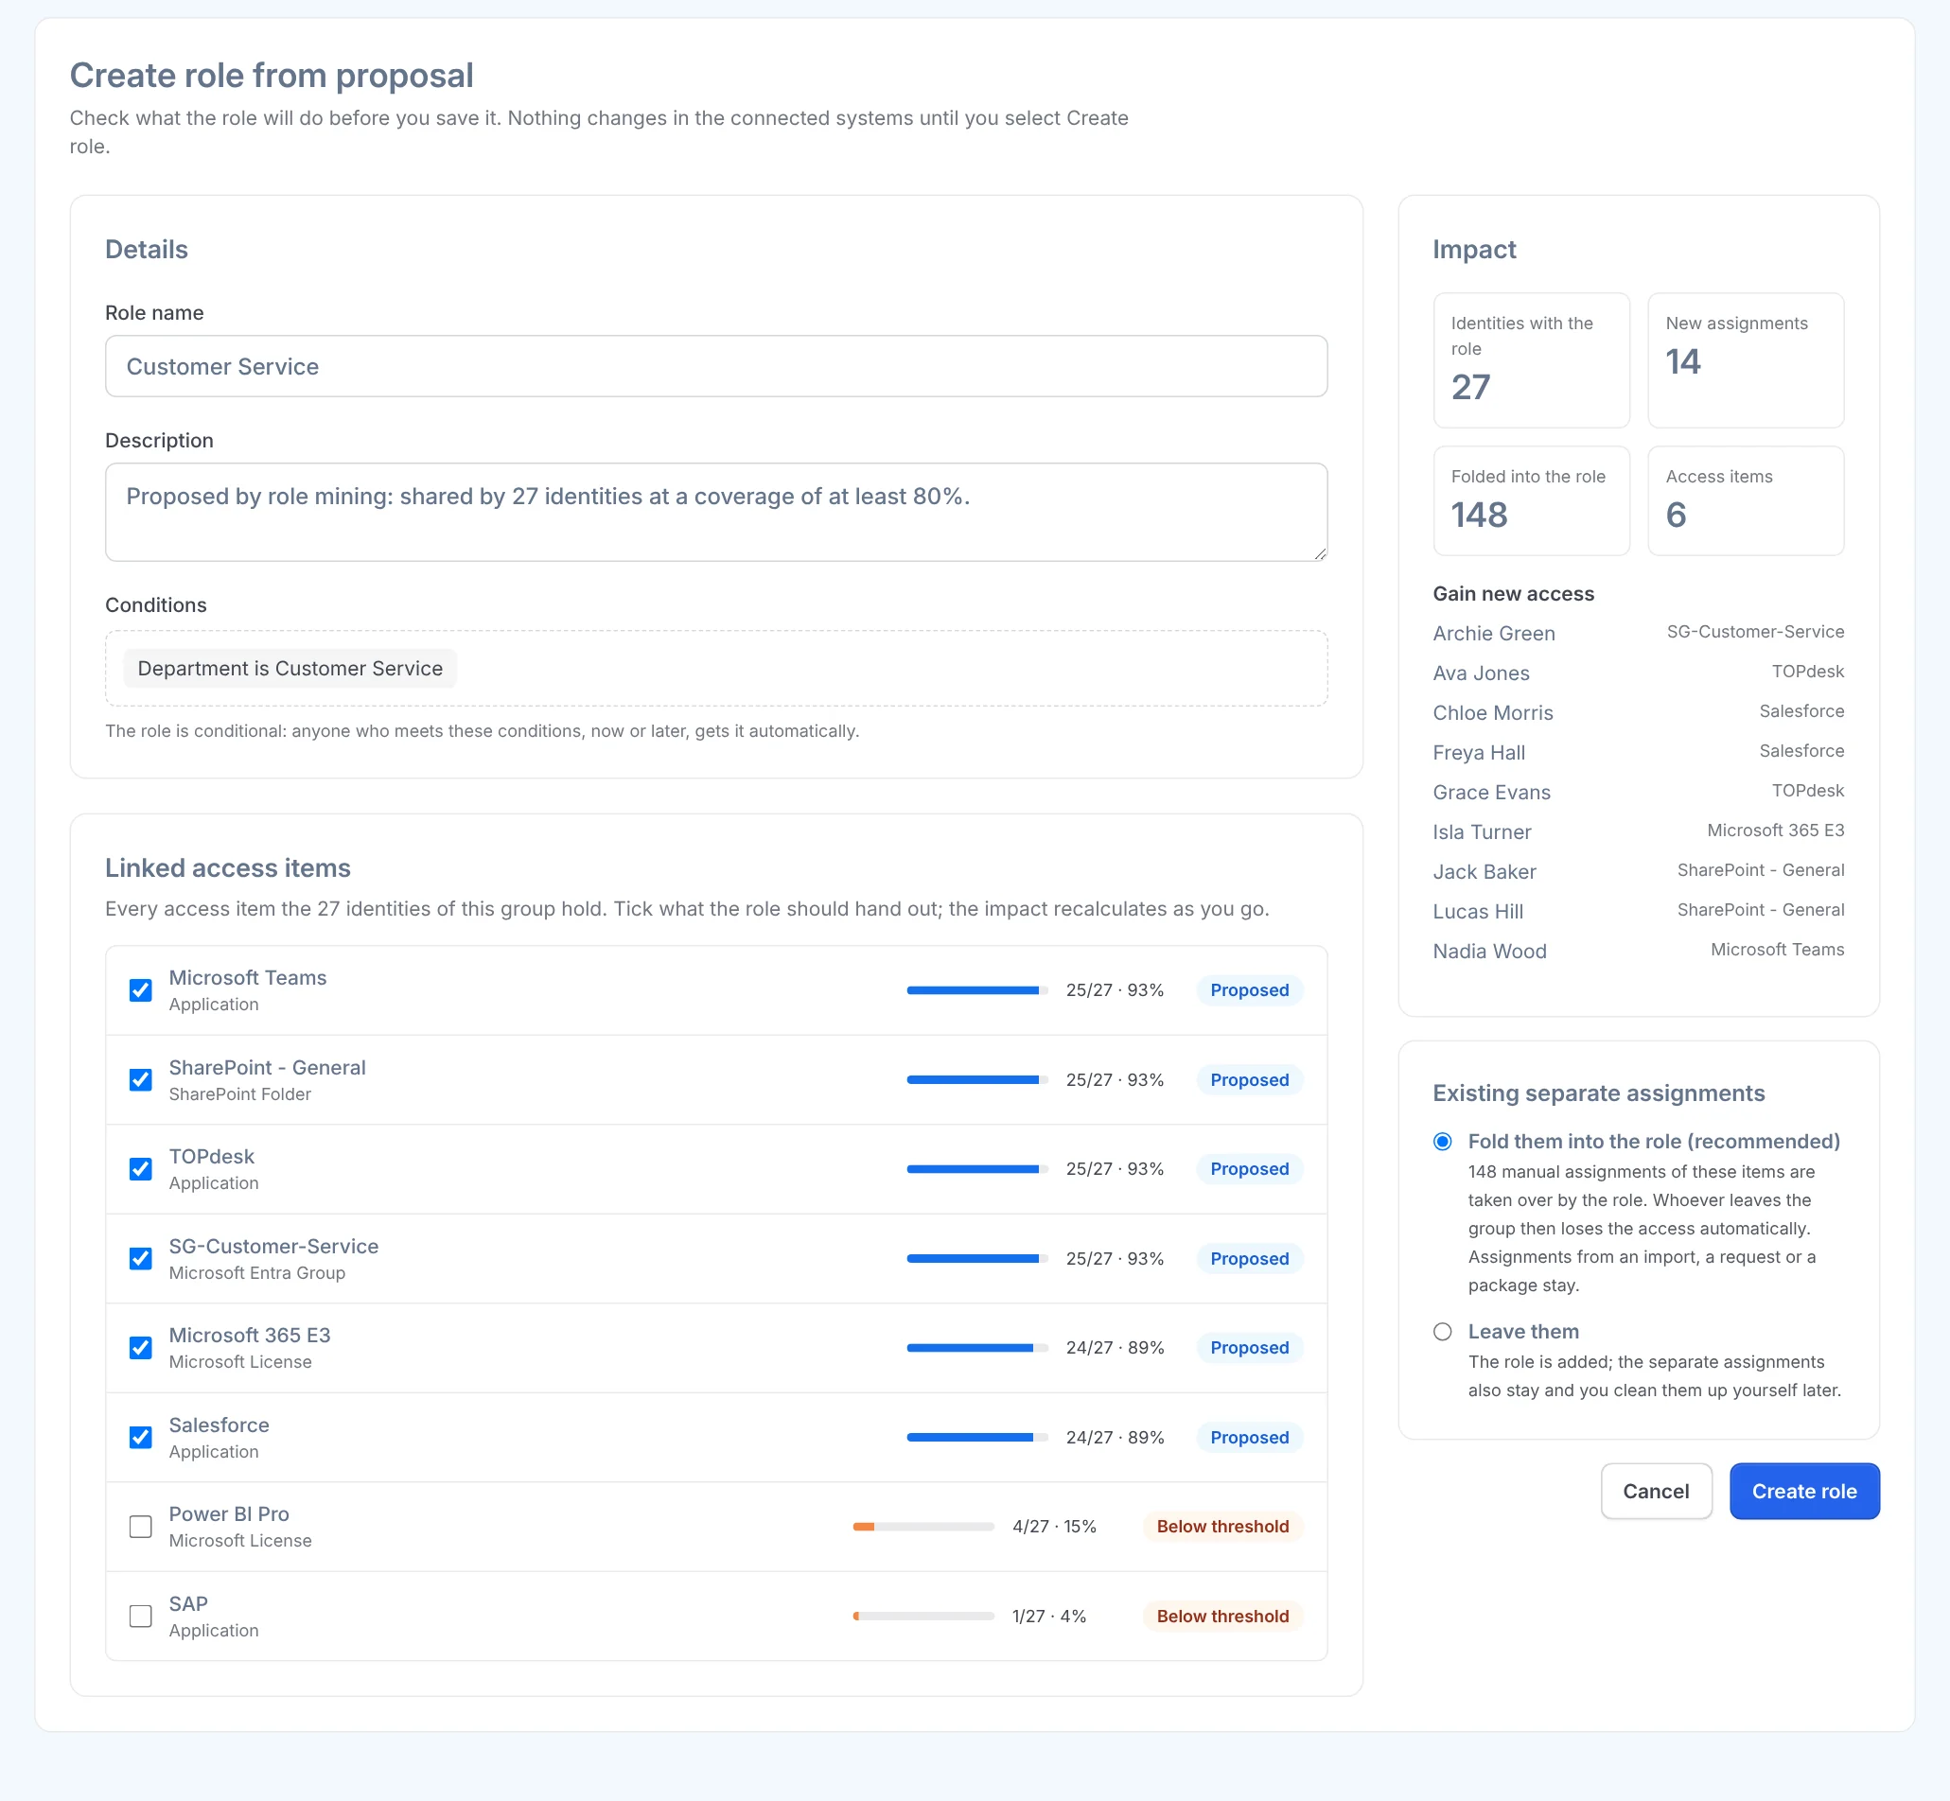
Task: Focus the Description text area
Action: click(x=716, y=512)
